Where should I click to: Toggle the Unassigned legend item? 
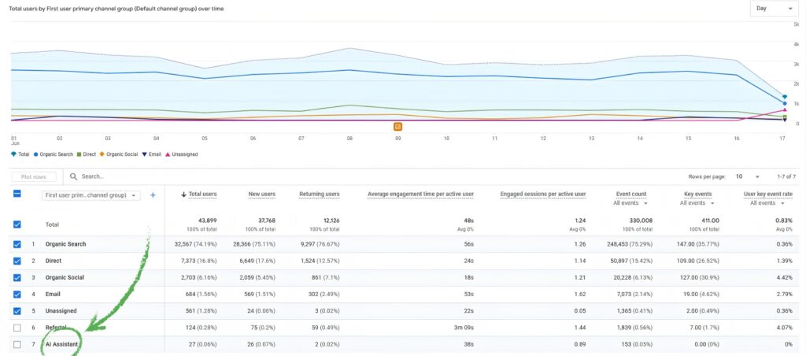pos(182,154)
